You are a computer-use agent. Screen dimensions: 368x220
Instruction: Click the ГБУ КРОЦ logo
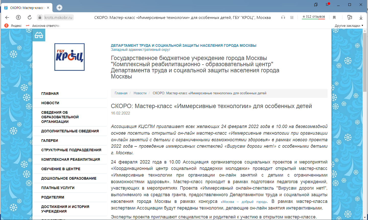(x=70, y=57)
